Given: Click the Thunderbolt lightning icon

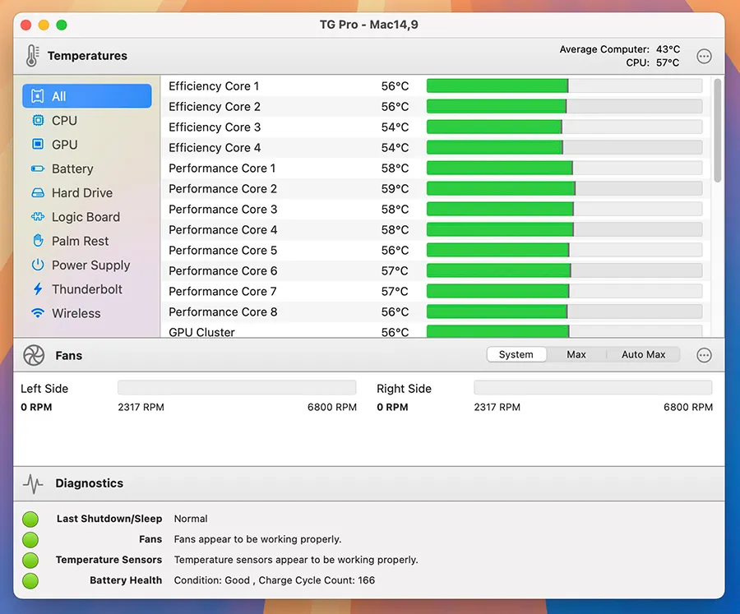Looking at the screenshot, I should [38, 289].
